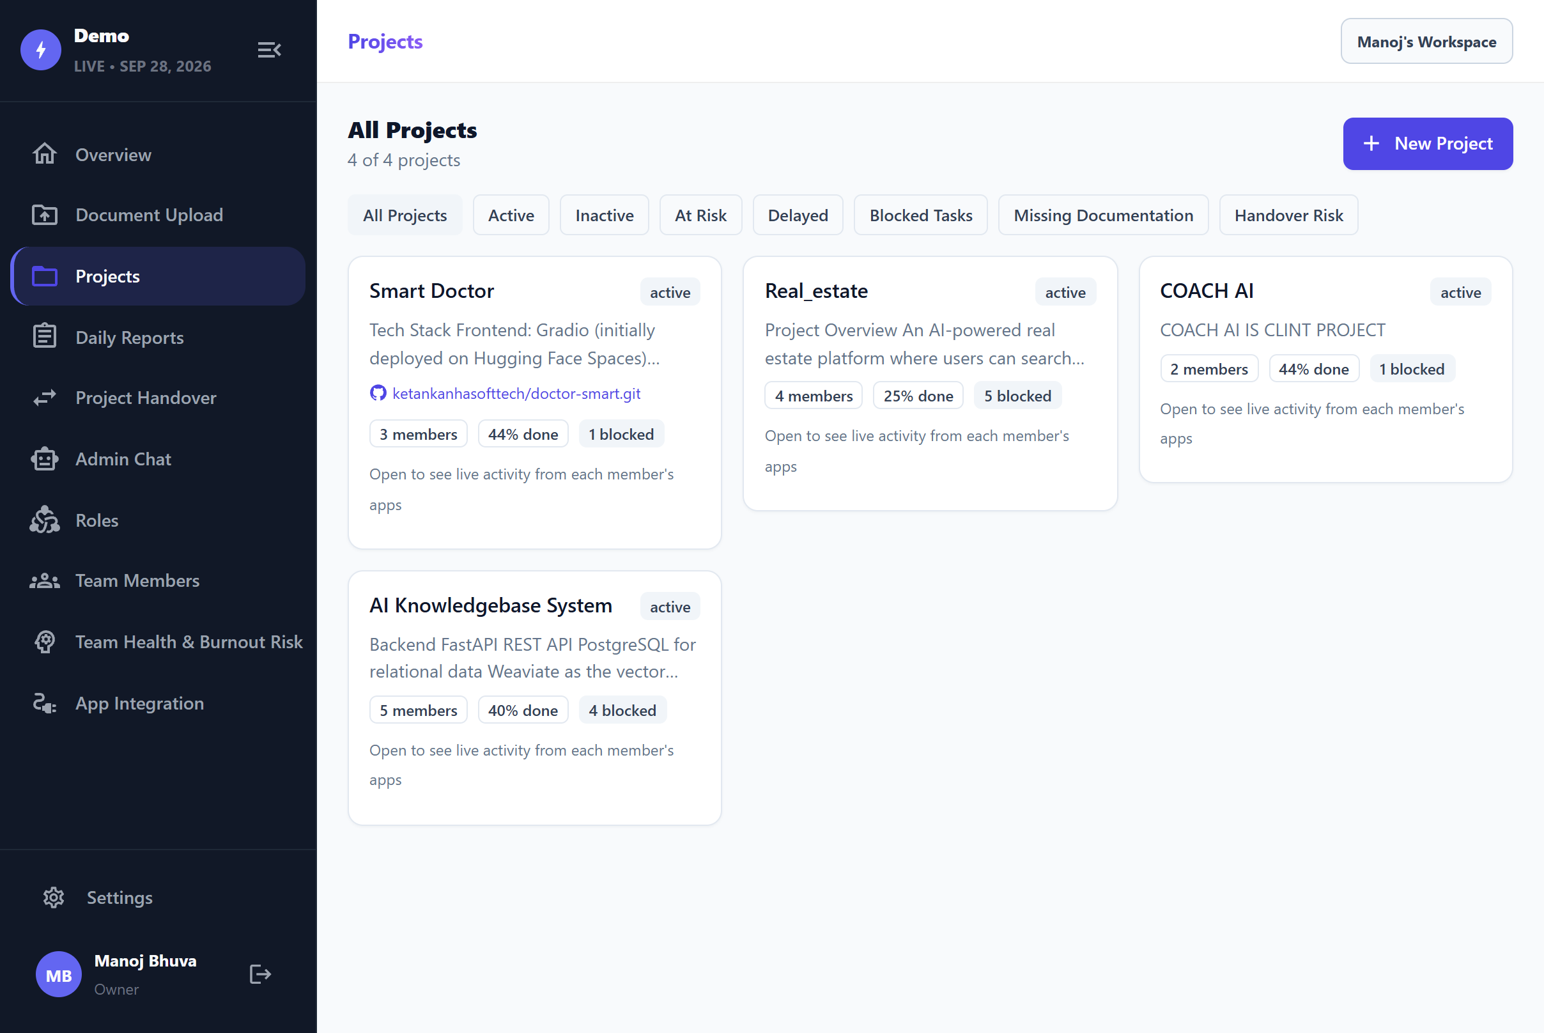The height and width of the screenshot is (1033, 1544).
Task: Create a New Project
Action: tap(1428, 144)
